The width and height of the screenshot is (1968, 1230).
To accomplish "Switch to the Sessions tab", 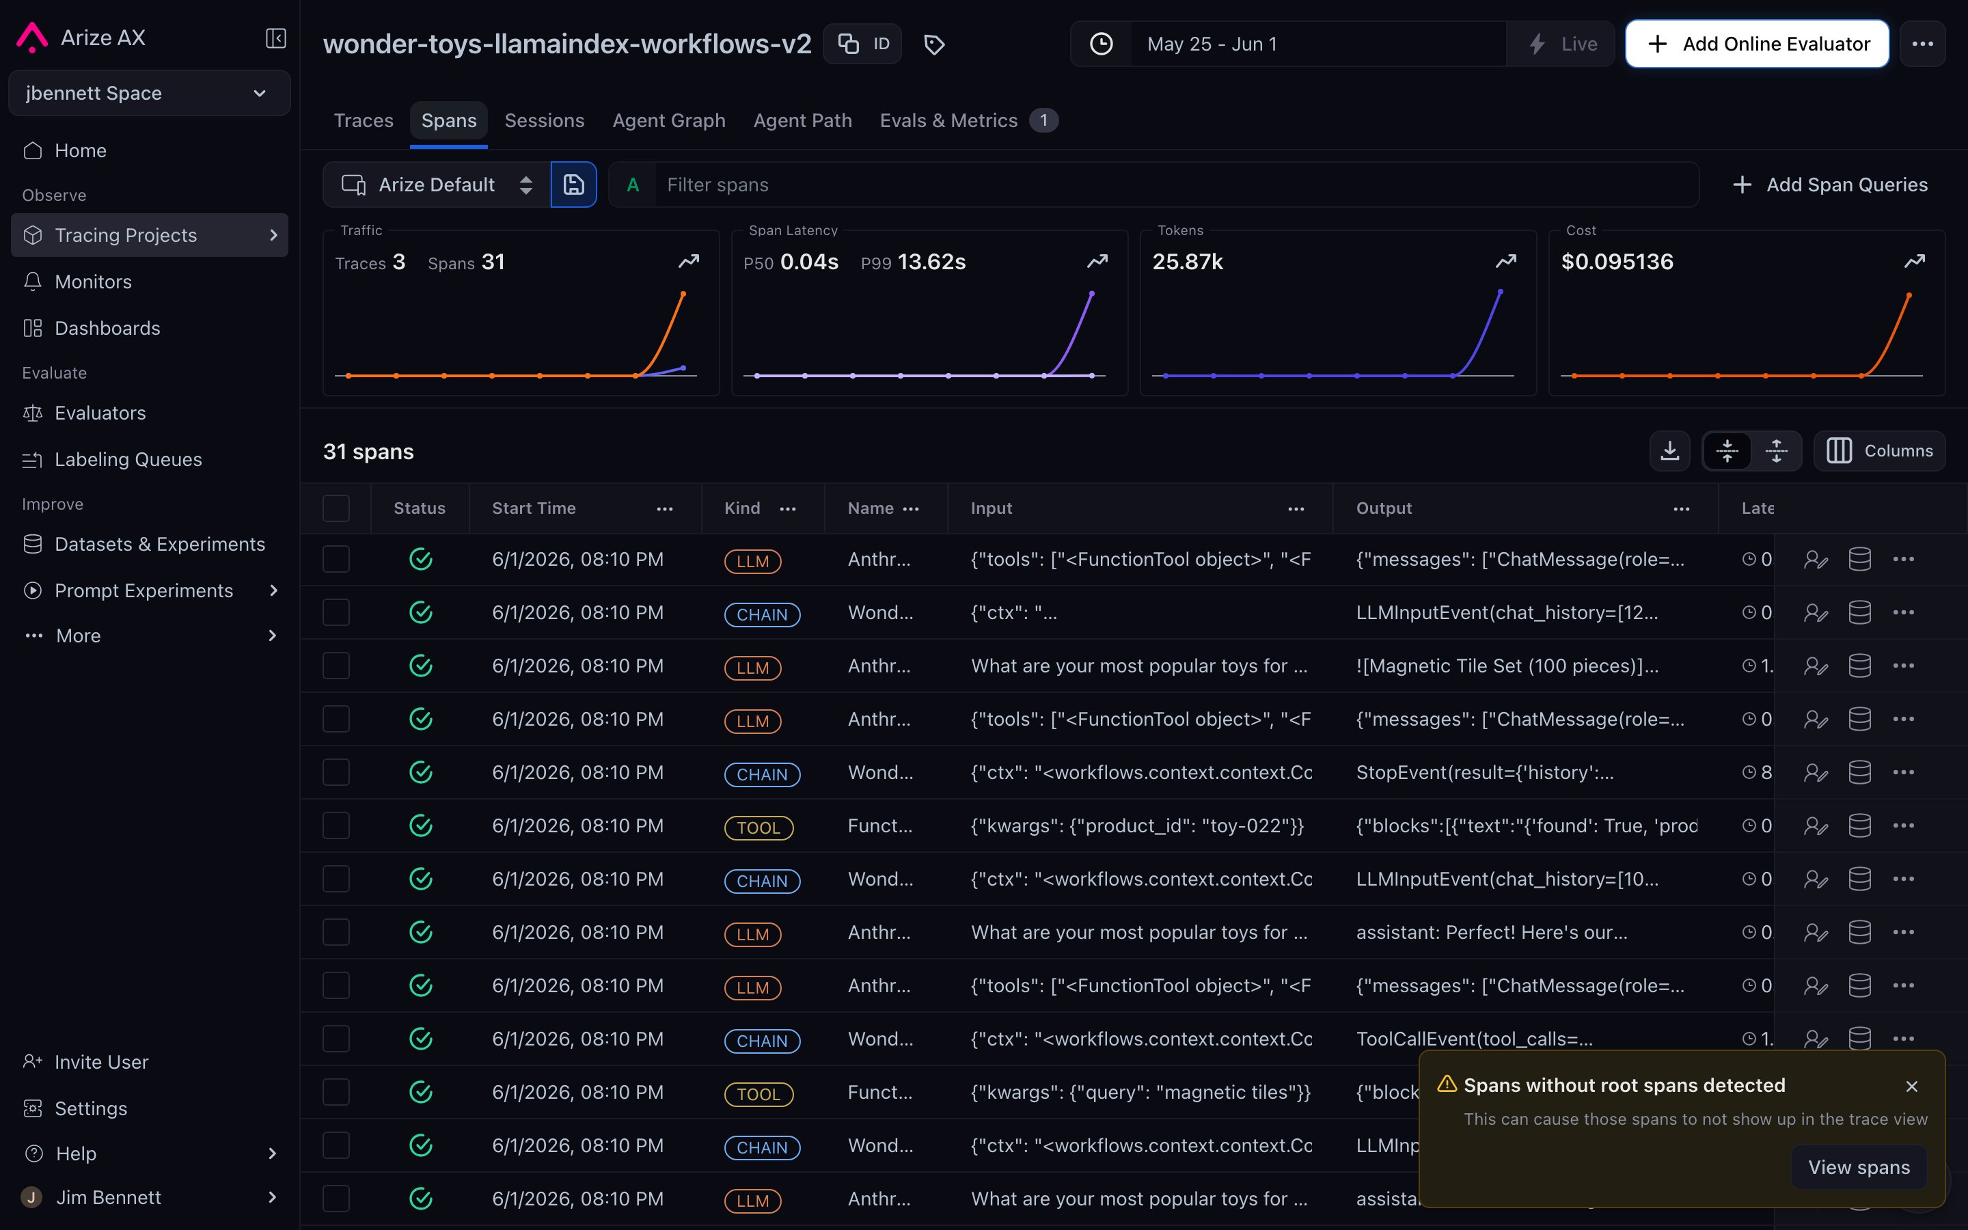I will 544,120.
